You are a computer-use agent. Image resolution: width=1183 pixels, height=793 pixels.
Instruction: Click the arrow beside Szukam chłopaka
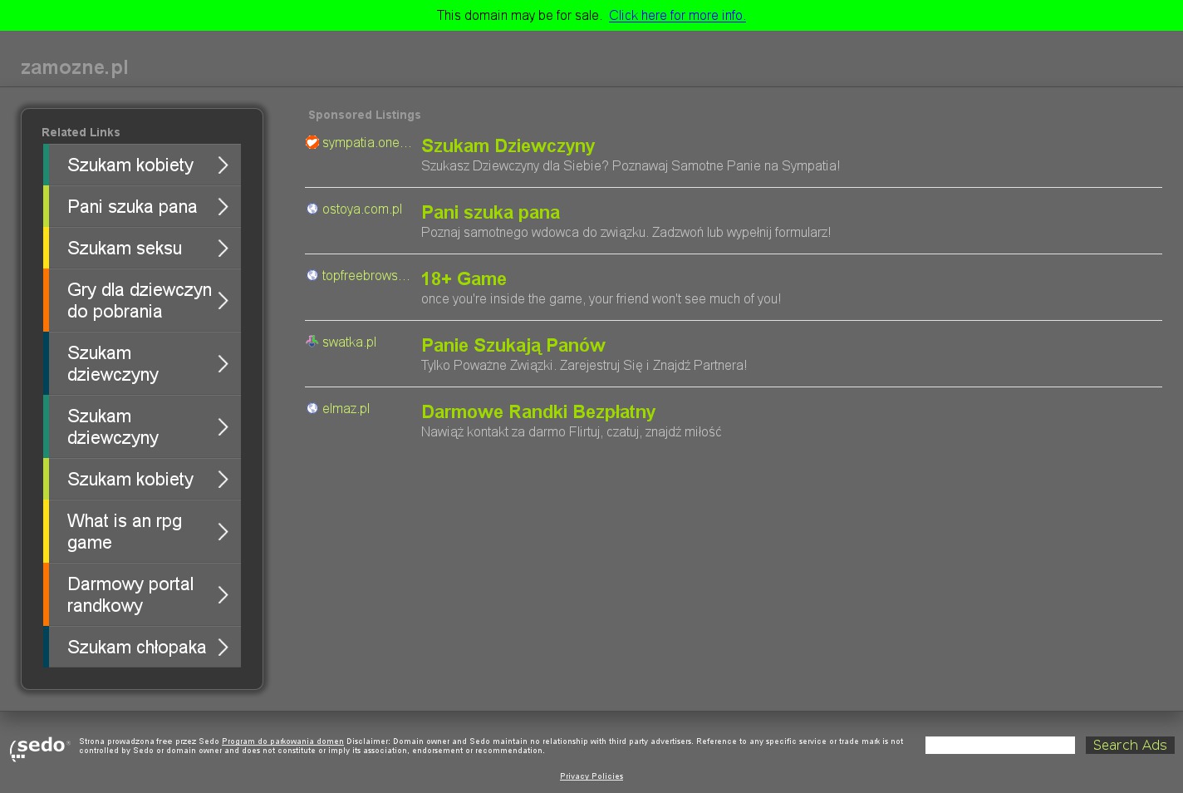tap(223, 648)
